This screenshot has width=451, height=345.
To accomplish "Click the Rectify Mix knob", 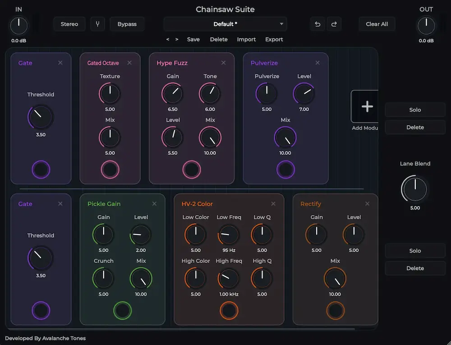I will pos(335,278).
